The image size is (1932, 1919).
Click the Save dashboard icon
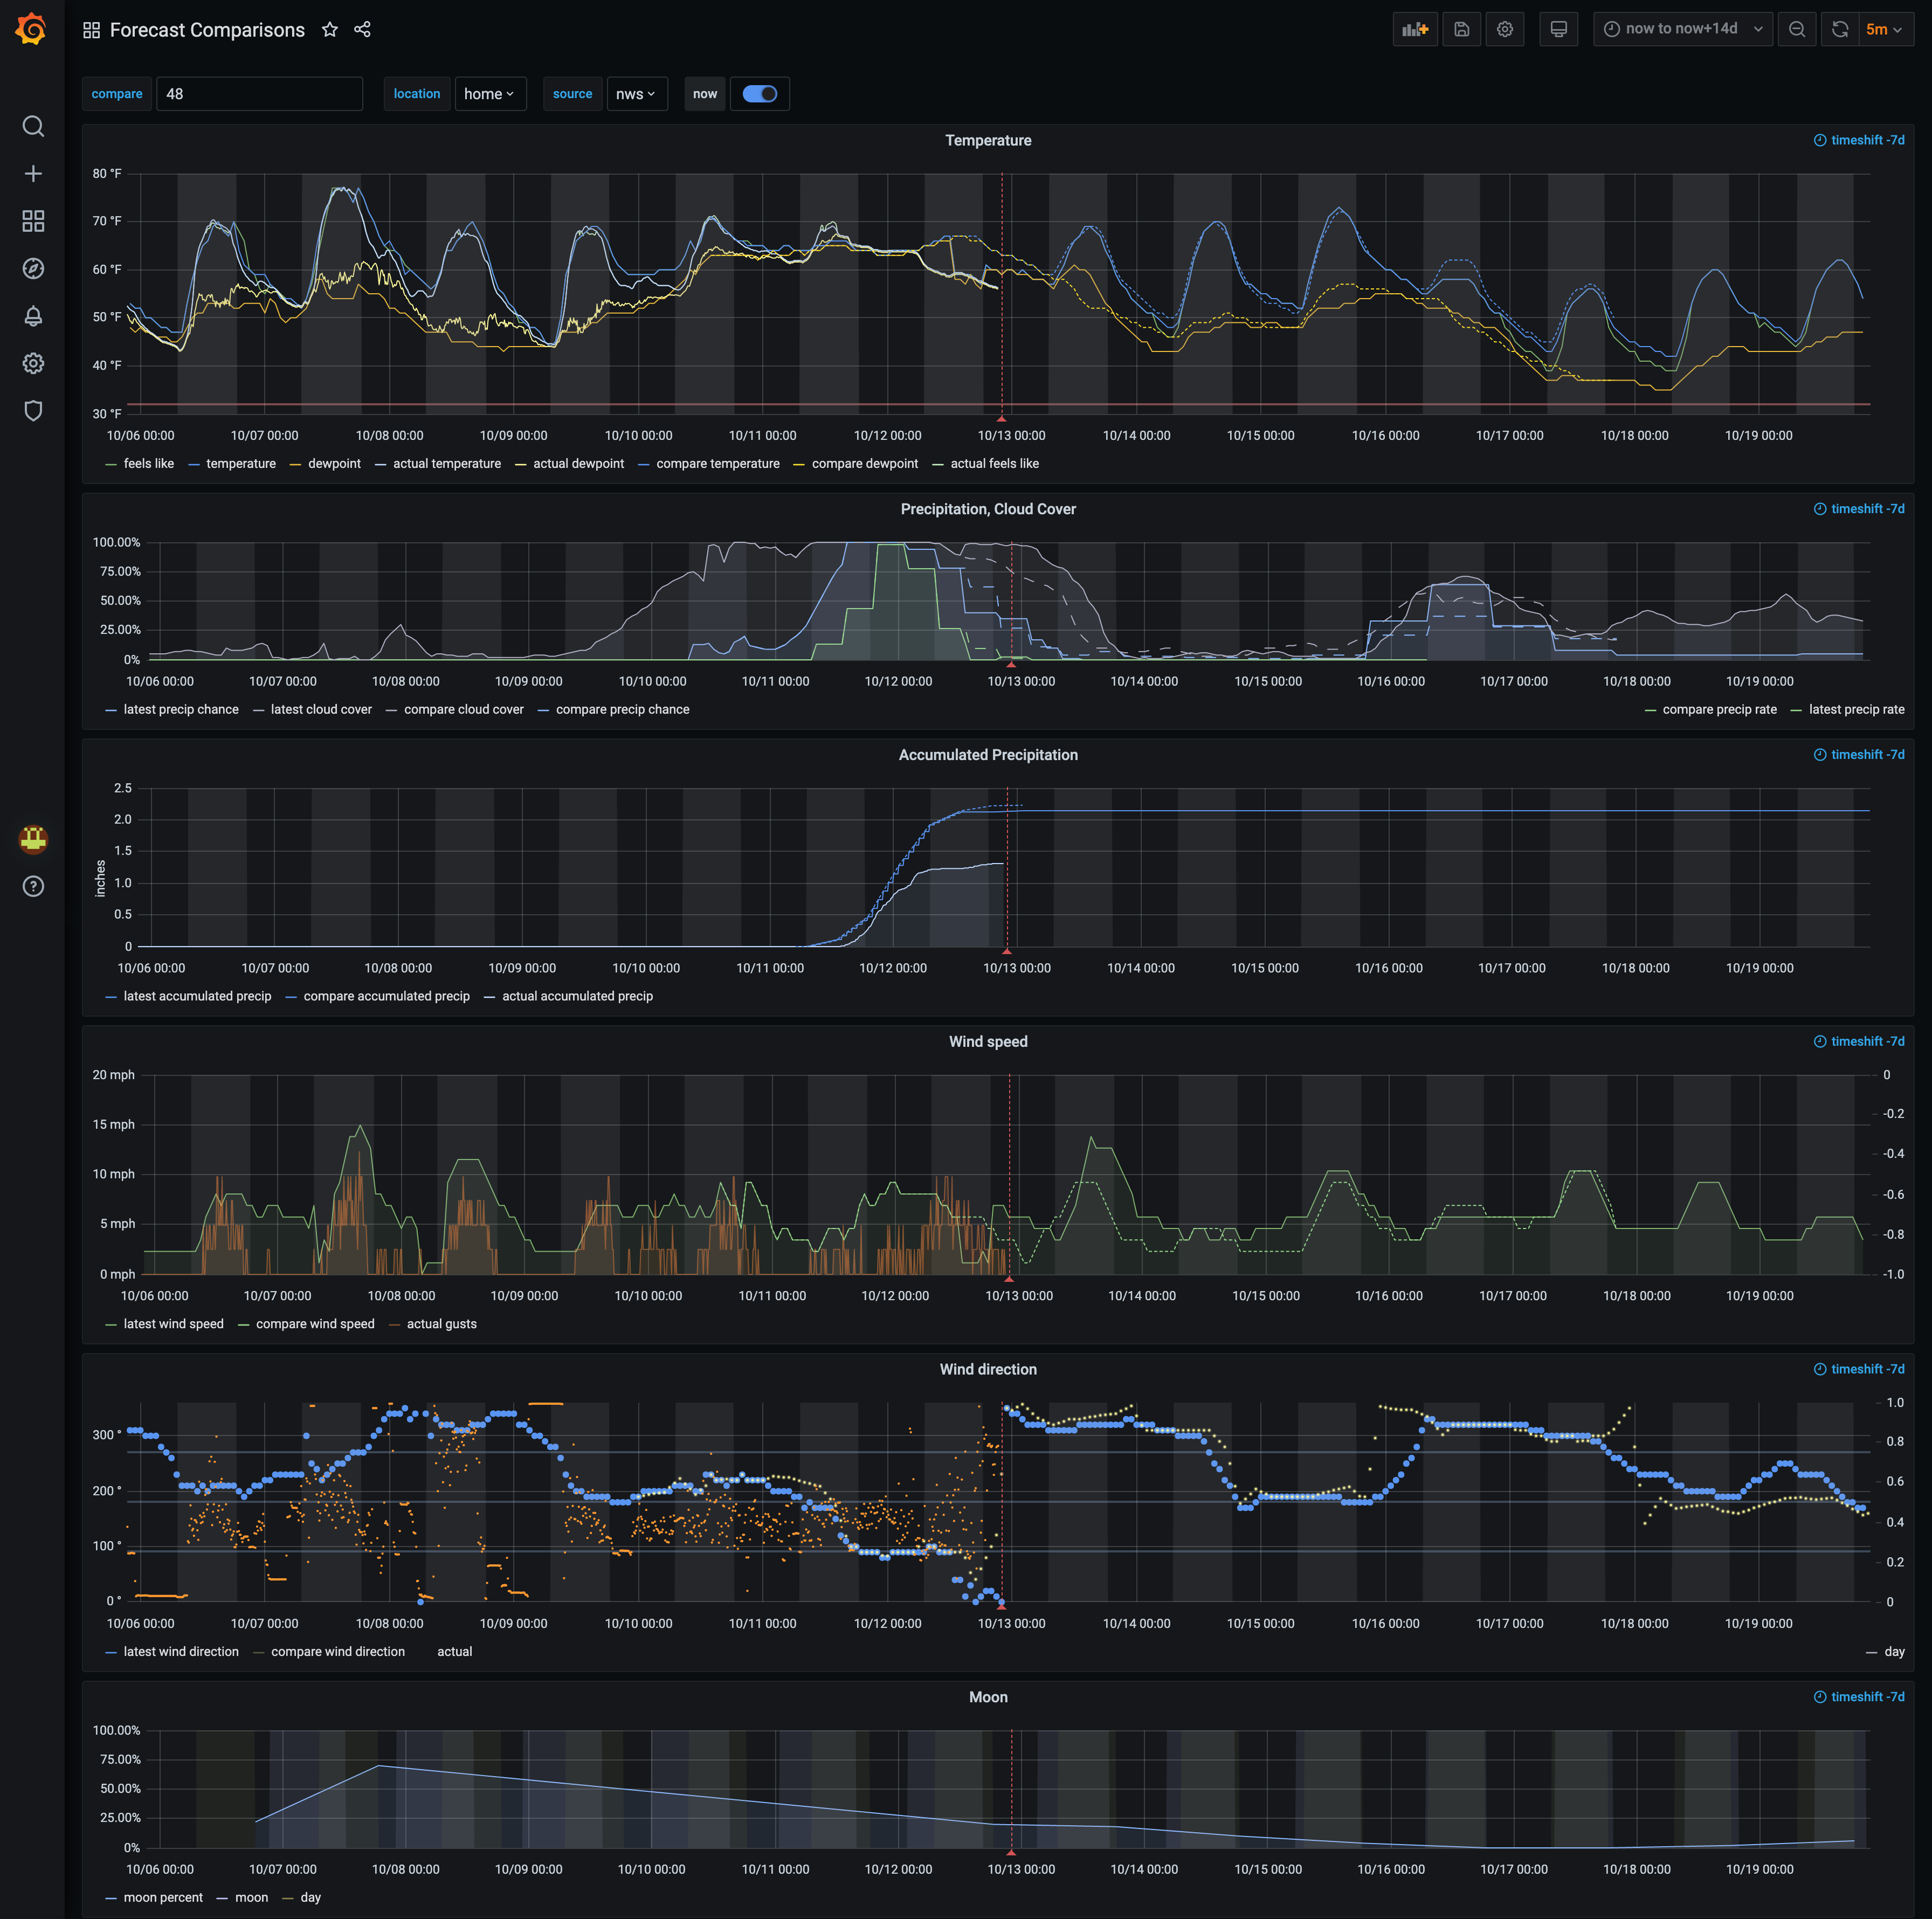coord(1461,29)
